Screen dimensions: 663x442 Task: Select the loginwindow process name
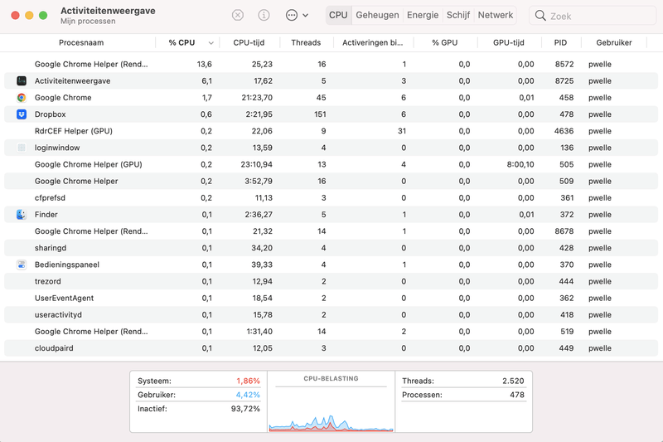(x=57, y=148)
